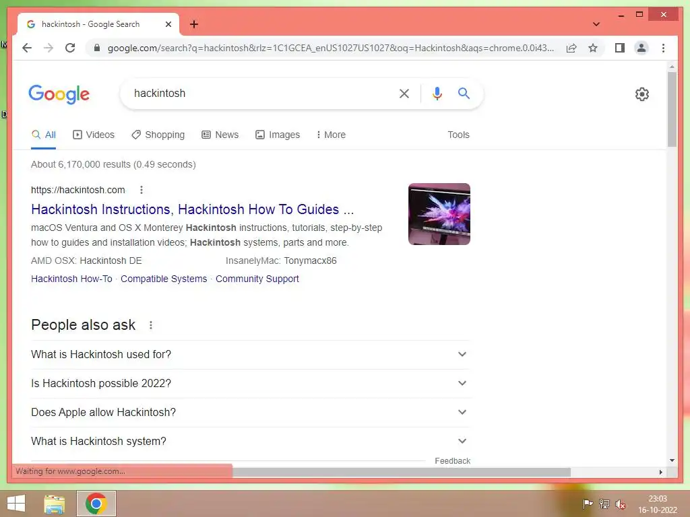Click the https://hackintosh.com URL text
Viewport: 690px width, 517px height.
pyautogui.click(x=78, y=190)
